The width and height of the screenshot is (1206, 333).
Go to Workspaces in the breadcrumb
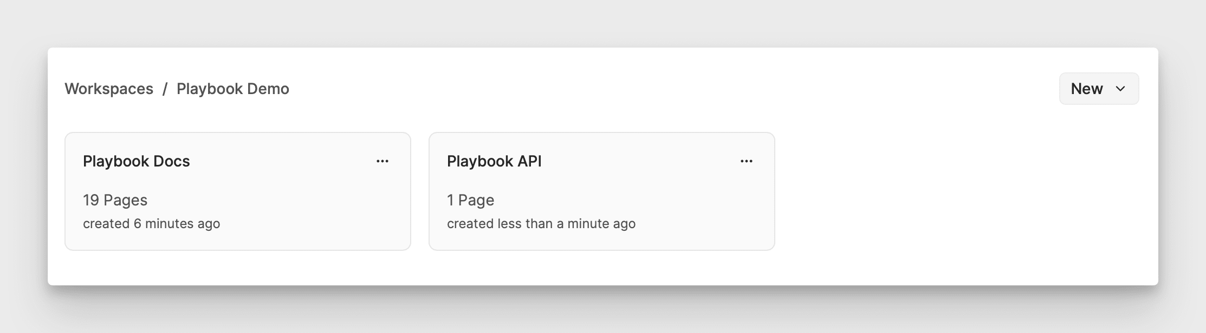pos(109,89)
